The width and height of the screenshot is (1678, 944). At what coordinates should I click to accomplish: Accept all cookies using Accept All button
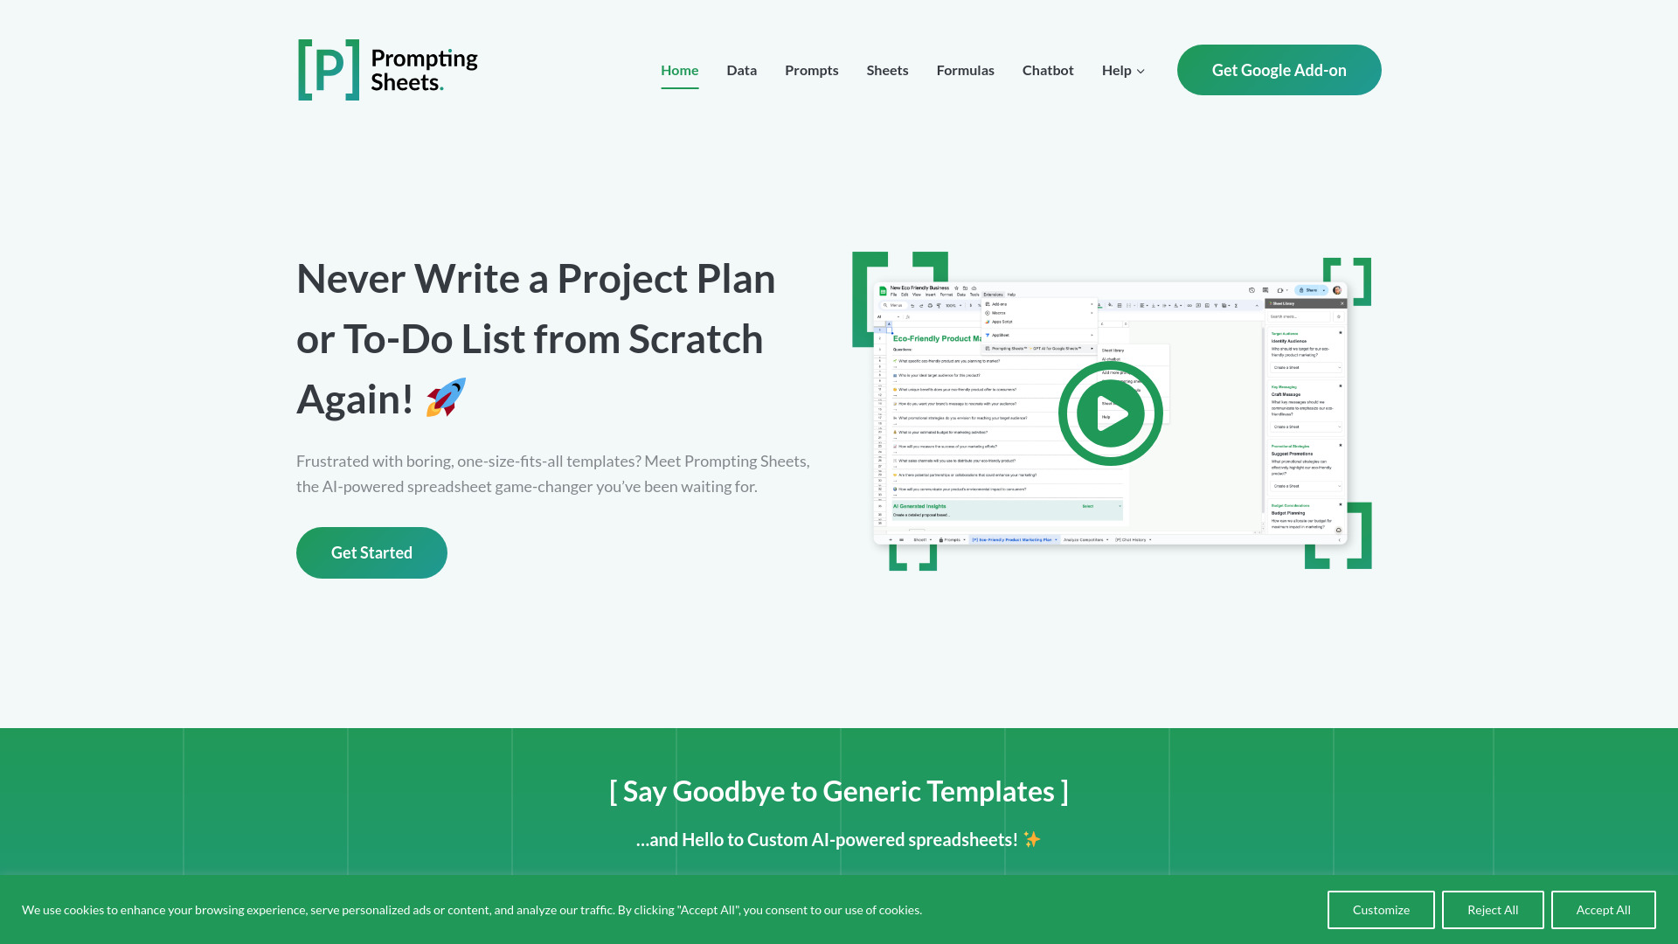(1603, 909)
